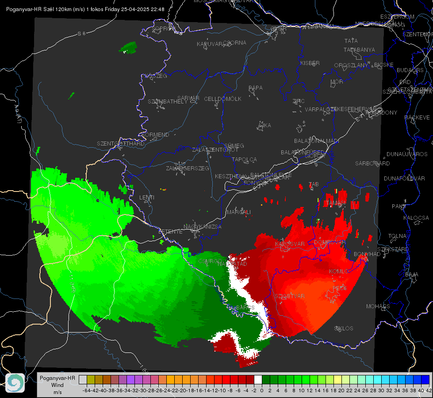Click the SZEKSZÁRD city label

pyautogui.click(x=393, y=249)
